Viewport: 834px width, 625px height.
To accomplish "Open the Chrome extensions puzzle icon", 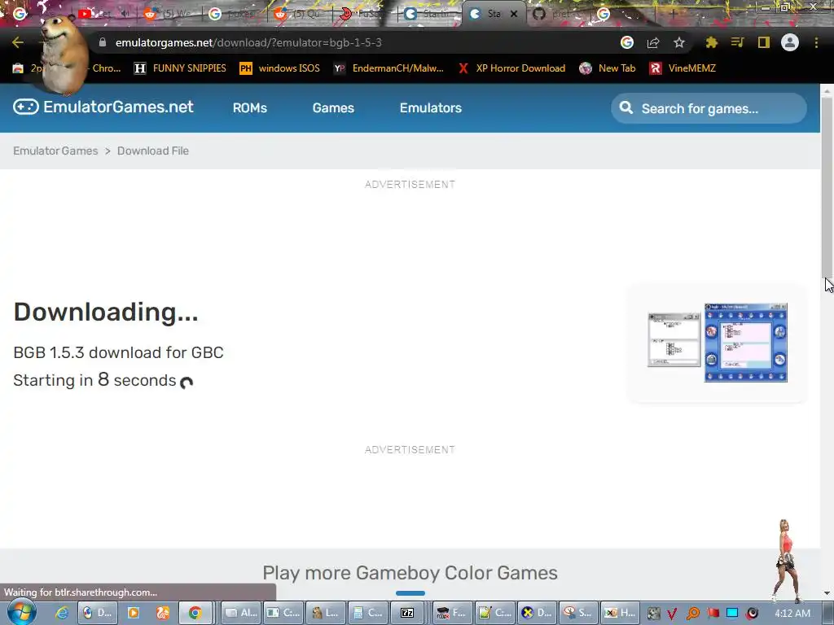I will (x=712, y=42).
